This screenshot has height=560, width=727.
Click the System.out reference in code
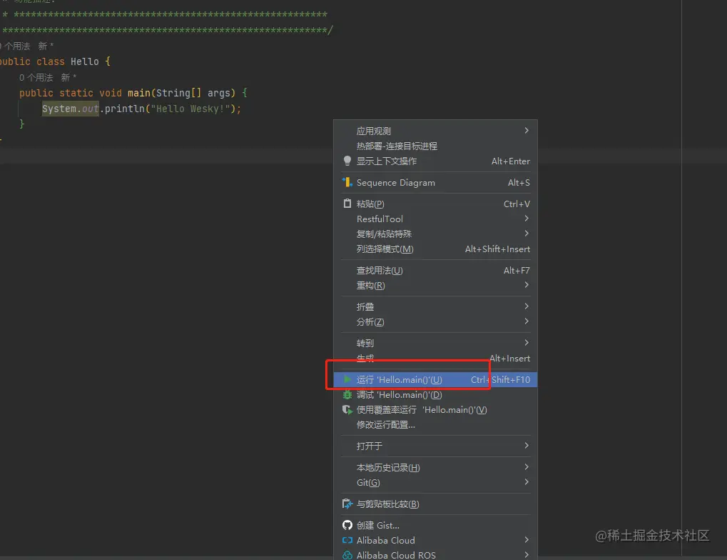point(71,109)
